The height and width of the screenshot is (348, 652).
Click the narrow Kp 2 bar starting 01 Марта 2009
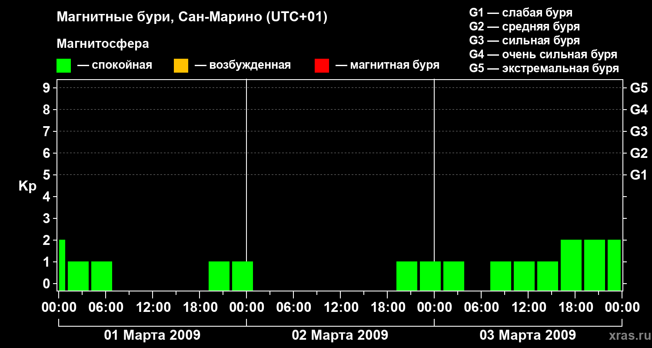tap(62, 265)
